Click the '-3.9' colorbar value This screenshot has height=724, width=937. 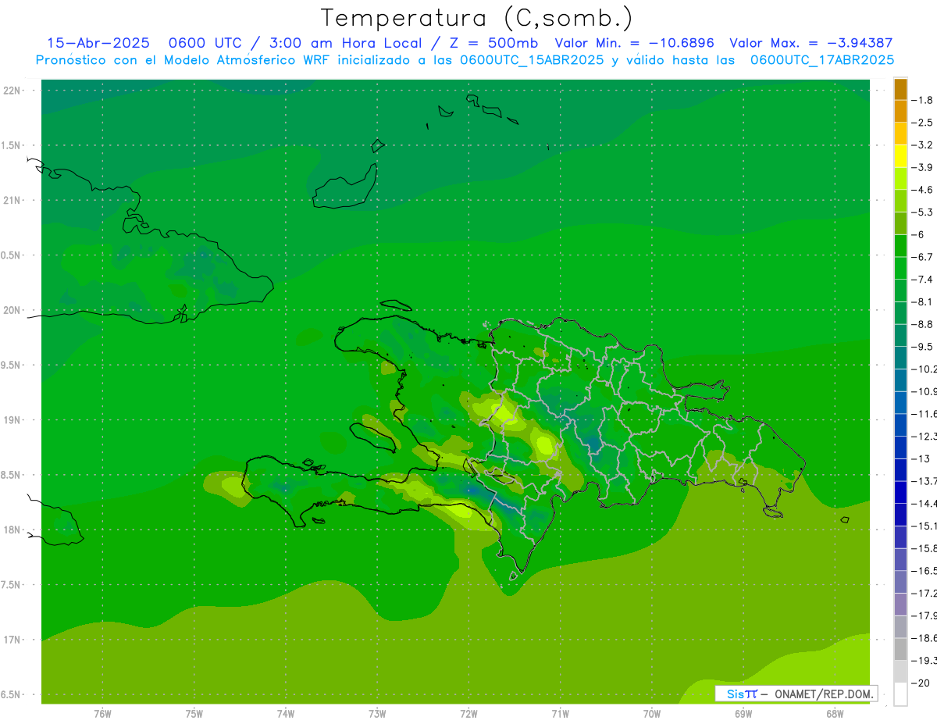(x=922, y=167)
